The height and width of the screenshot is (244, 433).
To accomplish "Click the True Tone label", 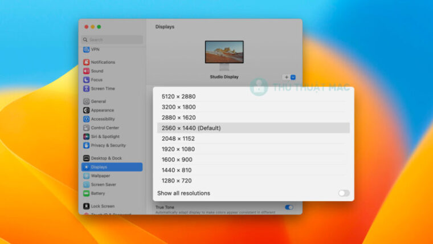I will [x=165, y=208].
